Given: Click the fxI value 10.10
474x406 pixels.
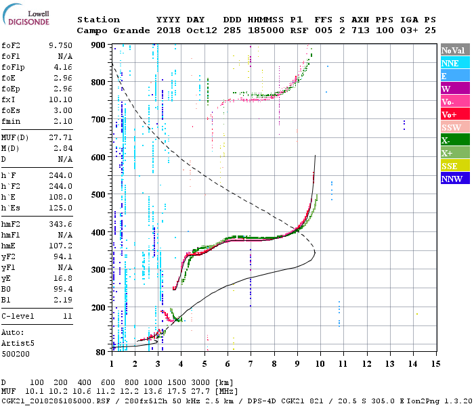Looking at the screenshot, I should point(60,99).
